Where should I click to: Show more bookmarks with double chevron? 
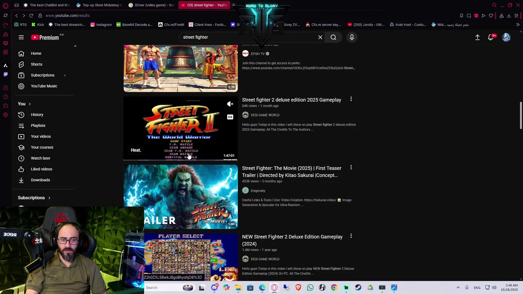[518, 24]
